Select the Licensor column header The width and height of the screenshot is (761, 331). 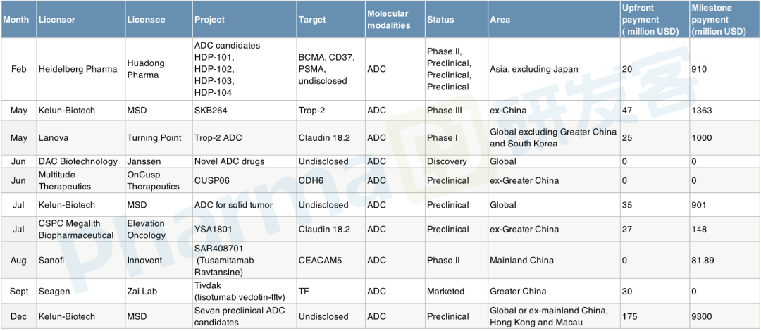tap(57, 20)
